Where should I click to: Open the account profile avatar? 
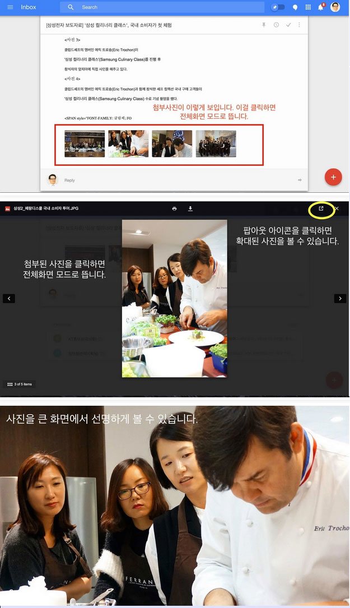335,7
